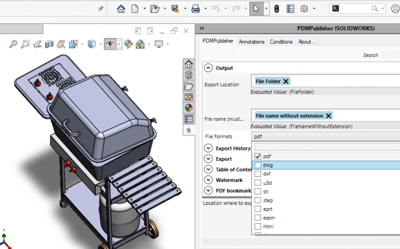Viewport: 400px width, 249px height.
Task: Open the File Formats combo box
Action: (326, 136)
